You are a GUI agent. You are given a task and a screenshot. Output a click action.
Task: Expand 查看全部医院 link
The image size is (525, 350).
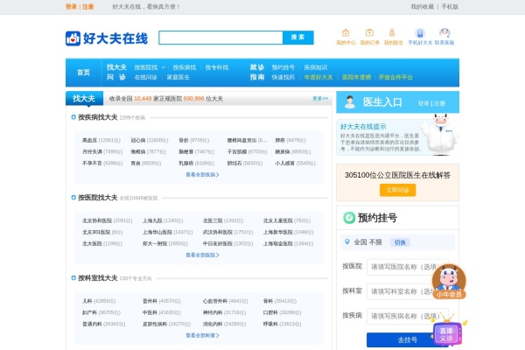[x=202, y=255]
